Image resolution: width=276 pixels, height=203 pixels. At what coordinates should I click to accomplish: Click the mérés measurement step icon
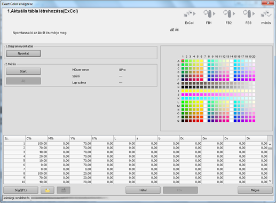pyautogui.click(x=266, y=14)
